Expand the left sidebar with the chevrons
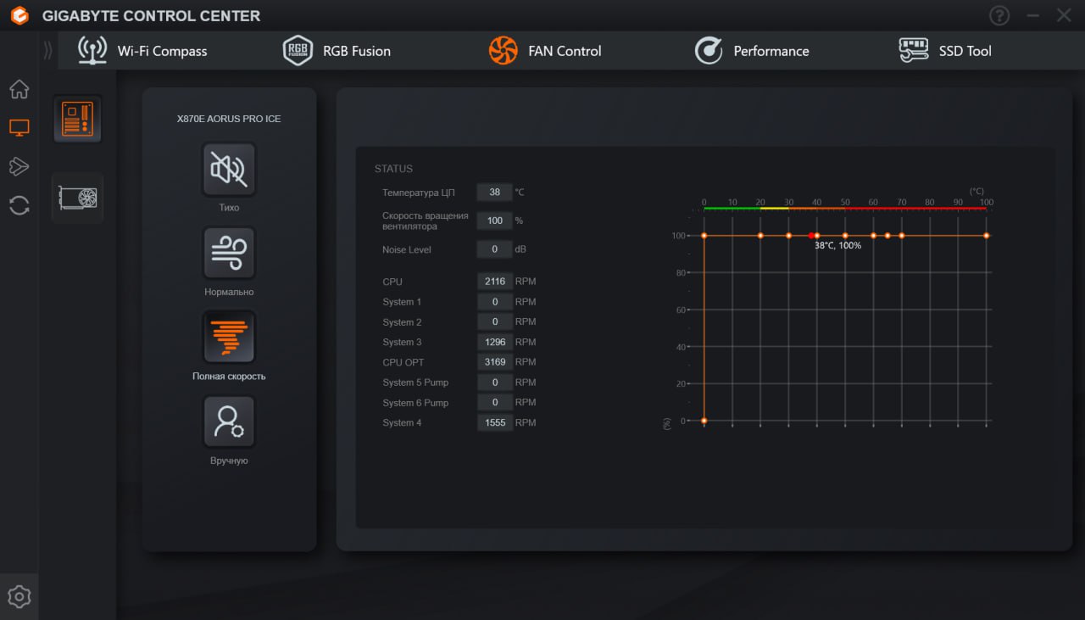The width and height of the screenshot is (1085, 620). coord(47,51)
